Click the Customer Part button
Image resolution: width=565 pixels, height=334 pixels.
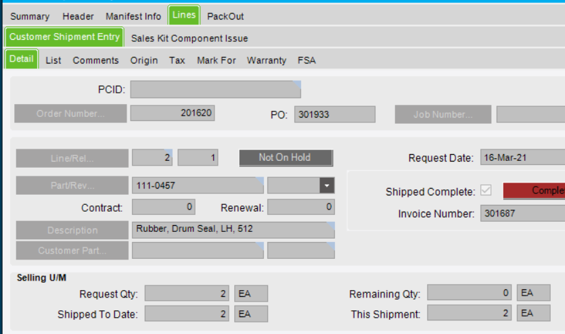pos(72,250)
